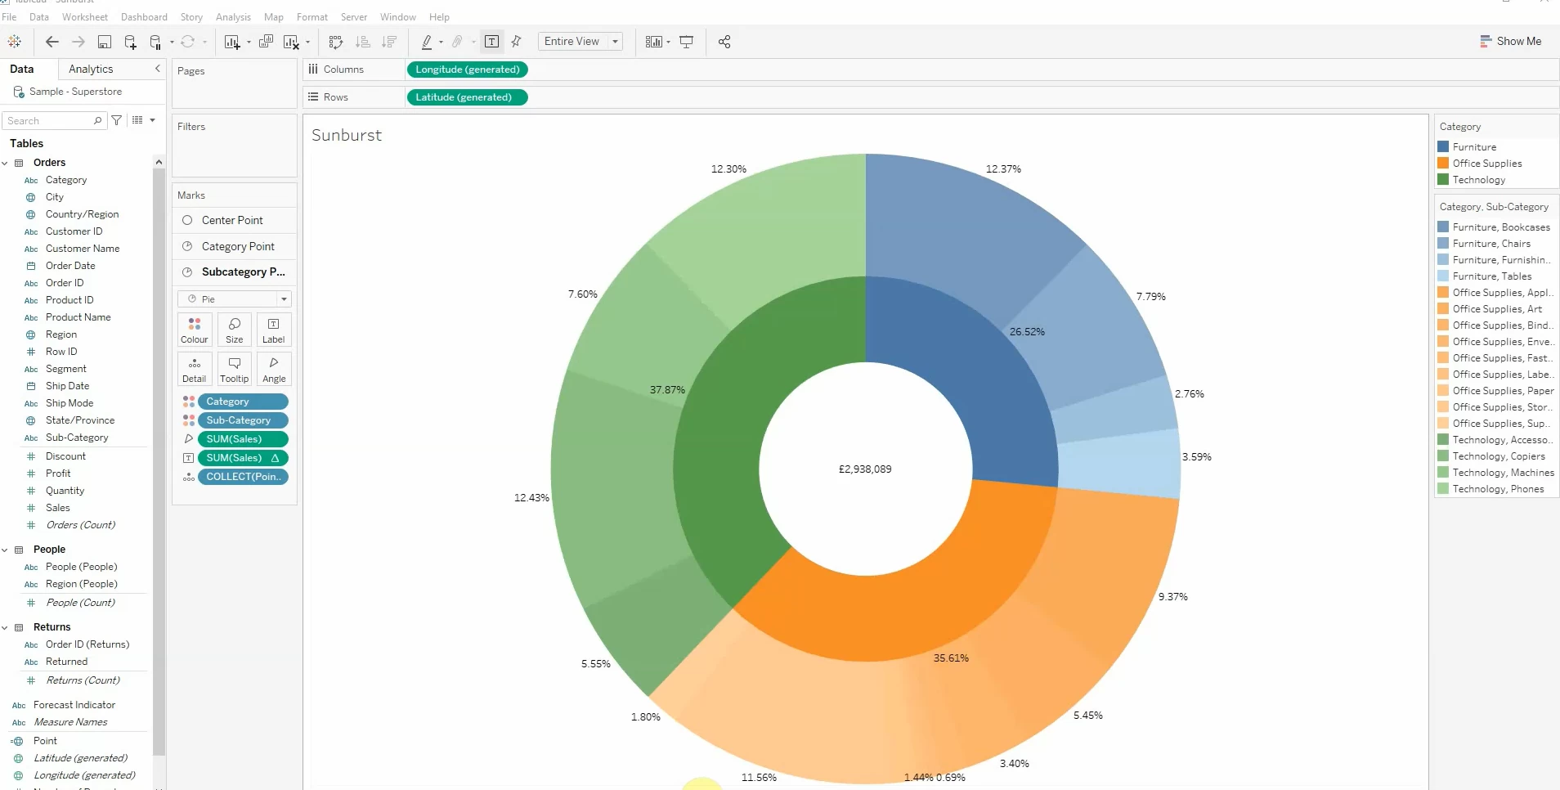This screenshot has height=790, width=1560.
Task: Toggle the filter icon beside search box
Action: pyautogui.click(x=115, y=120)
